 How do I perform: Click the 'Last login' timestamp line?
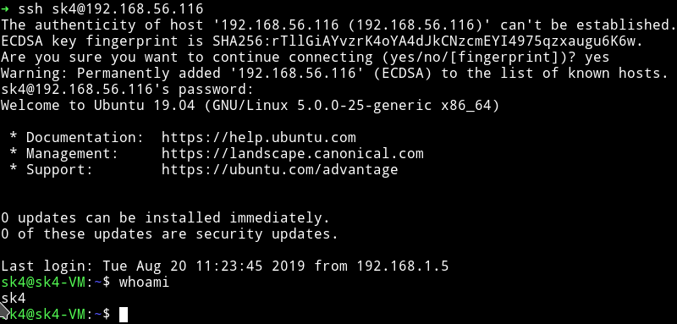(224, 266)
